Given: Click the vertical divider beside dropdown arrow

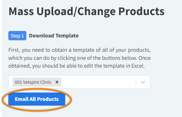Looking at the screenshot, I should tap(136, 82).
